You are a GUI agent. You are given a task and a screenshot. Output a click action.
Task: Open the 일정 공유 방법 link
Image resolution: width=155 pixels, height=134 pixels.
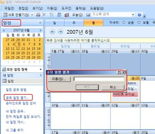tap(16, 90)
